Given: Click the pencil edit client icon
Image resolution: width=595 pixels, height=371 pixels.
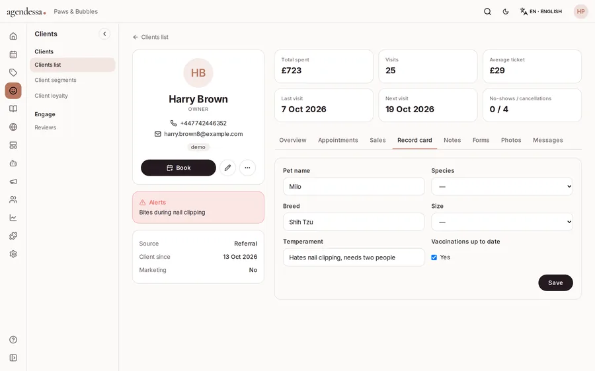Looking at the screenshot, I should [227, 168].
